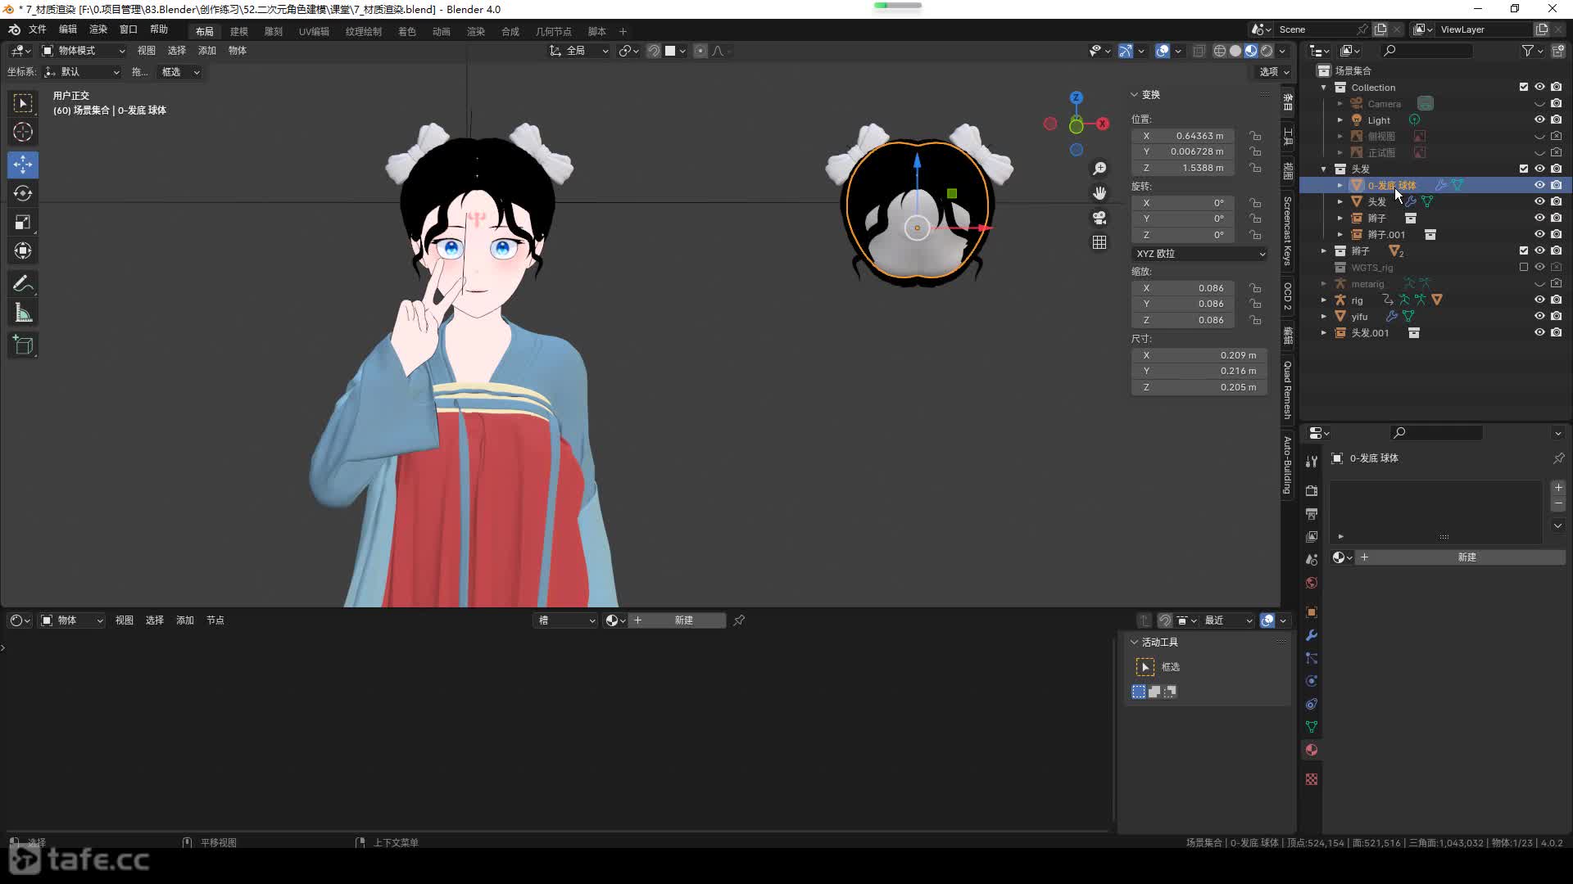Open the 物体模式 mode dropdown

pyautogui.click(x=84, y=51)
